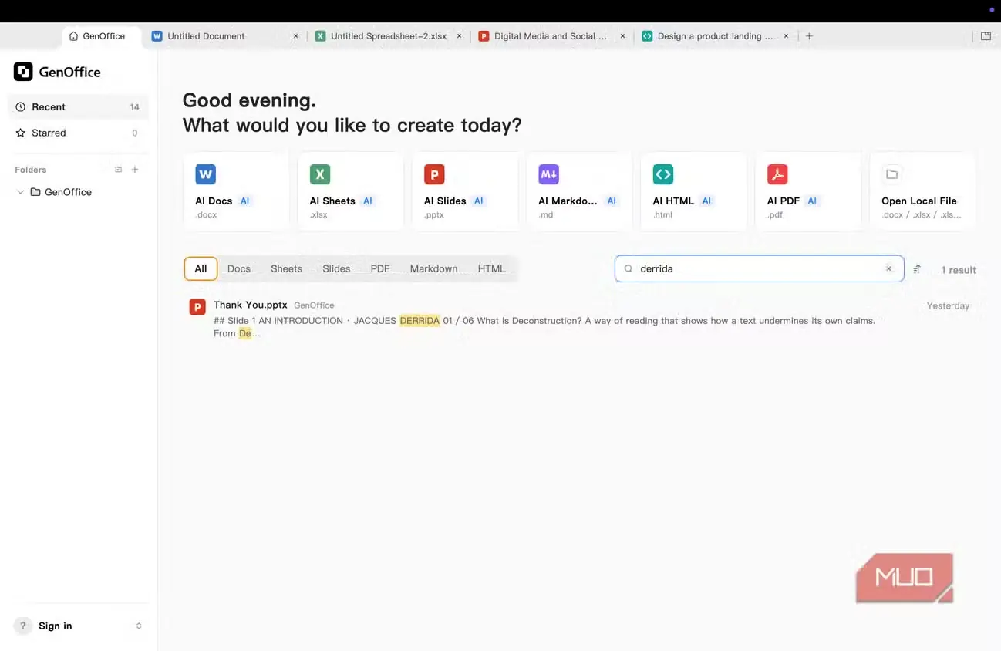Switch to the GenOffice home tab
Viewport: 1001px width, 651px height.
point(101,36)
